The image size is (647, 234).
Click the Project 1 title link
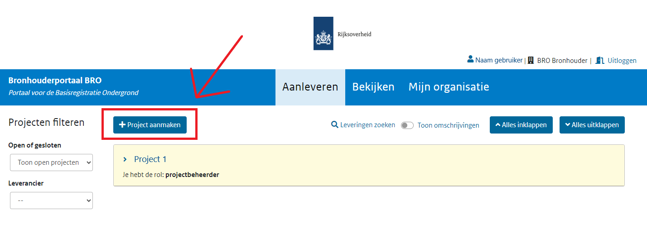click(x=150, y=159)
